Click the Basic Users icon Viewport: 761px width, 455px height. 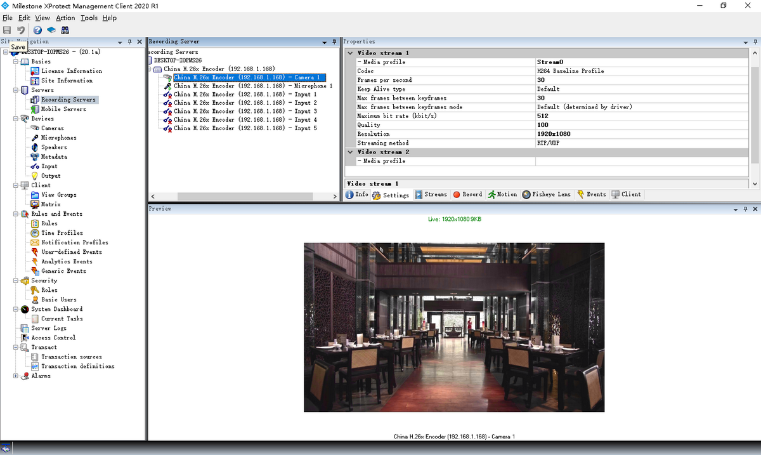click(x=36, y=300)
